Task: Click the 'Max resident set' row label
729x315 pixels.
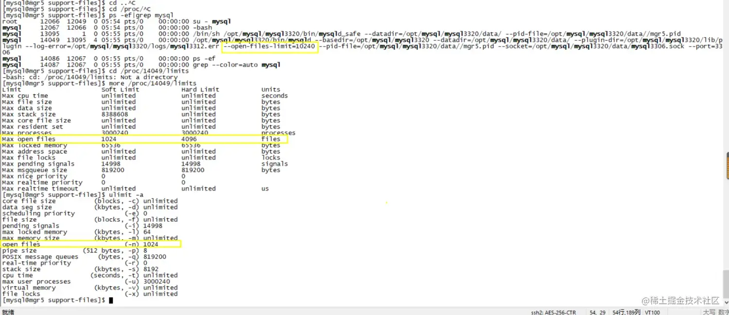Action: 33,127
